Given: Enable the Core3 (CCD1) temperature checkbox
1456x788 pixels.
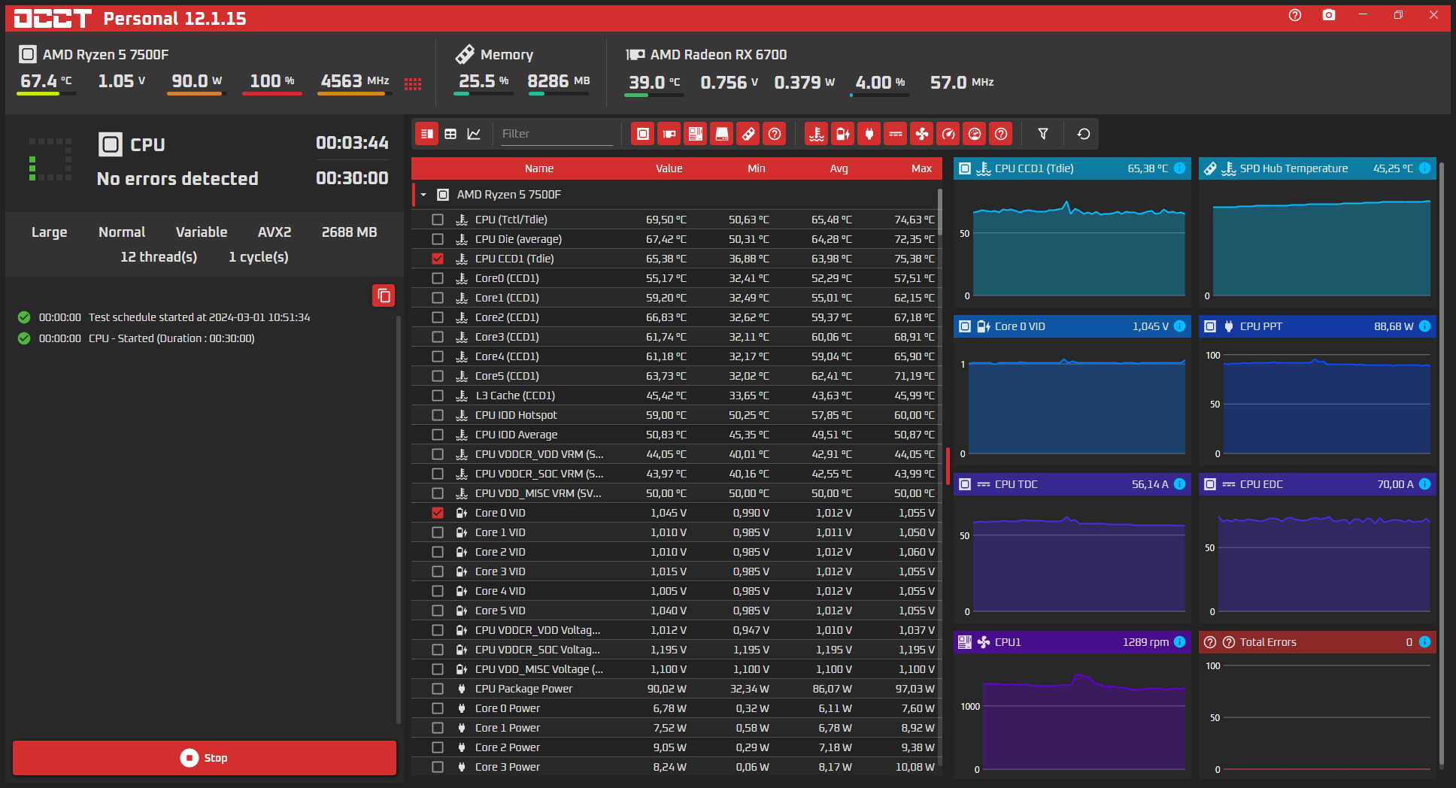Looking at the screenshot, I should pyautogui.click(x=438, y=337).
